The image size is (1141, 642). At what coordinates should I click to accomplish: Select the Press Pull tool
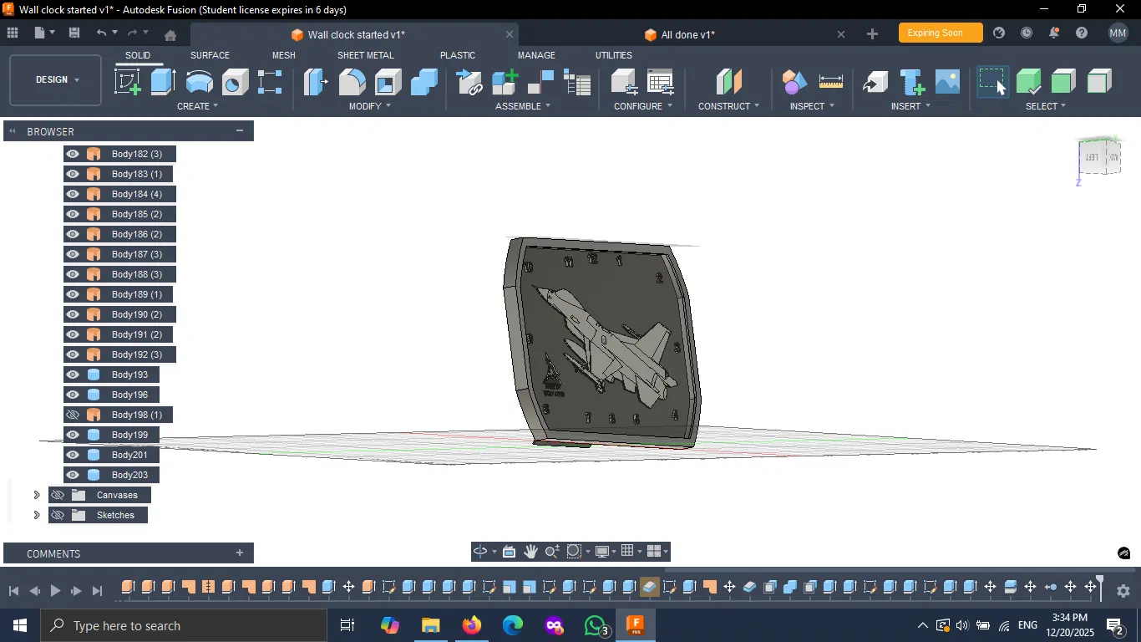coord(316,82)
